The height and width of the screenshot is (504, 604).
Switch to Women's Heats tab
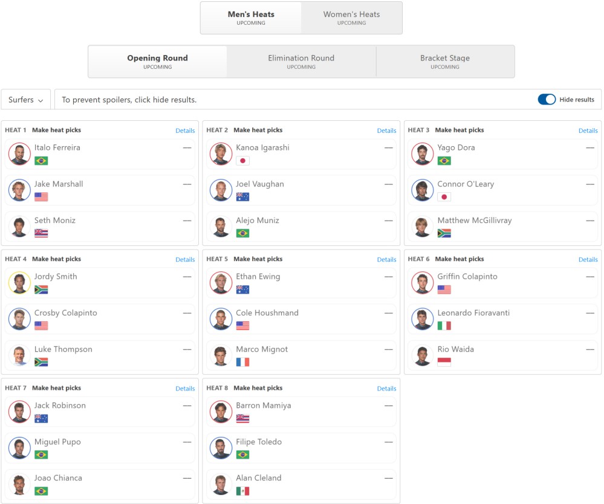352,18
